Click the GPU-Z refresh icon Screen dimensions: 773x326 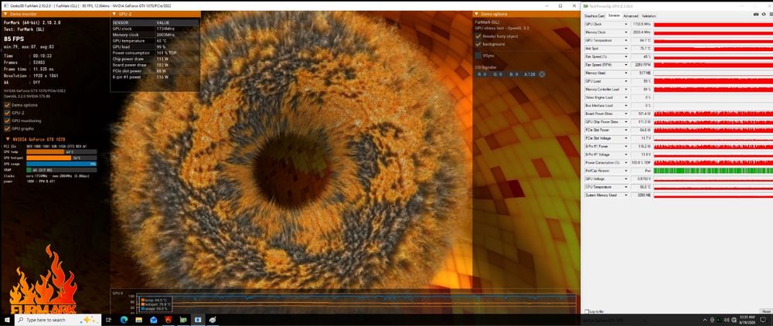click(763, 15)
